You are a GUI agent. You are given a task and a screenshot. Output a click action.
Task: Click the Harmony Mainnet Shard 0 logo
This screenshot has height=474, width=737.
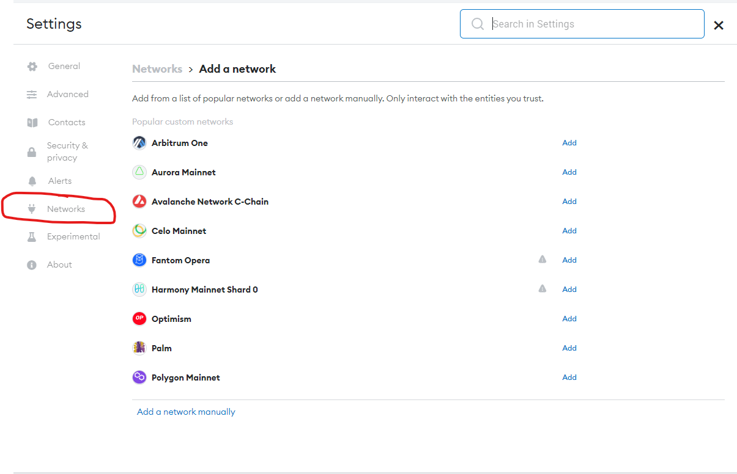[139, 290]
